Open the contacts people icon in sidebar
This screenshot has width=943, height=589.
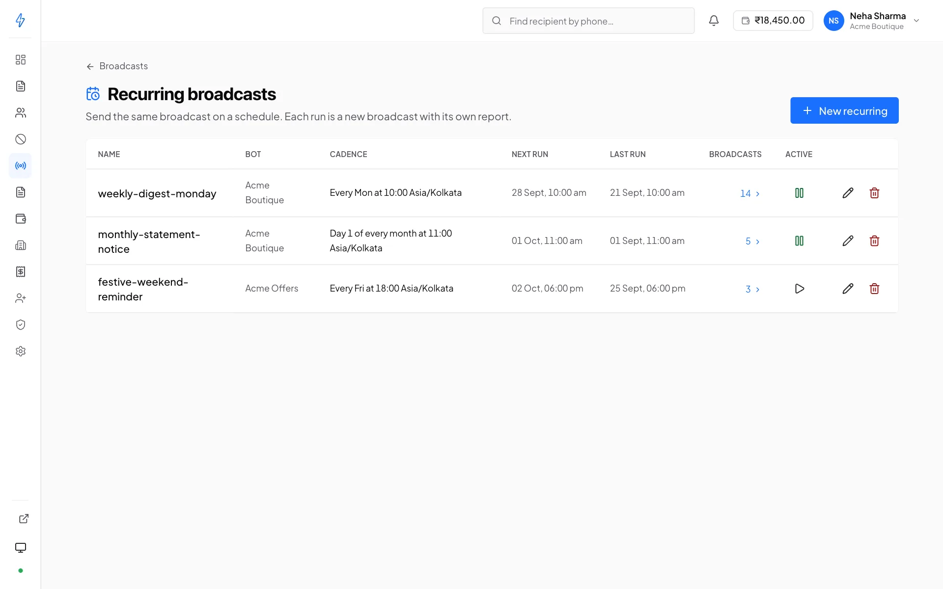click(x=20, y=113)
